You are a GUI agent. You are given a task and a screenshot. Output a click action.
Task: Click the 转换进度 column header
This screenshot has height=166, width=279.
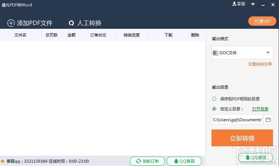pyautogui.click(x=132, y=35)
